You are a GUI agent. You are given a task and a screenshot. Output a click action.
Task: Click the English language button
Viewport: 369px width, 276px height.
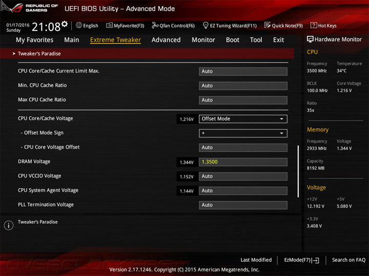pyautogui.click(x=91, y=26)
